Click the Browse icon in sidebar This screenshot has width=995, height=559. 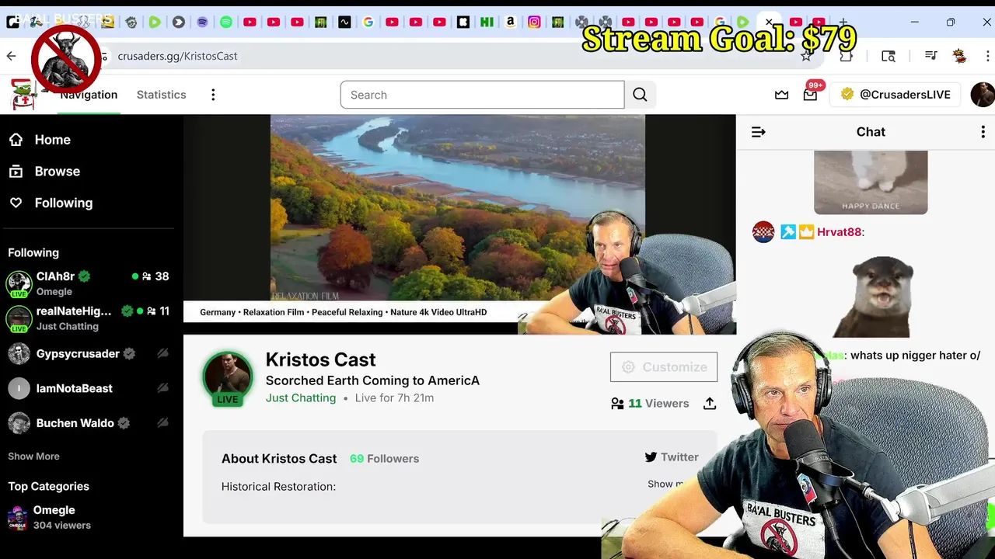click(x=16, y=172)
